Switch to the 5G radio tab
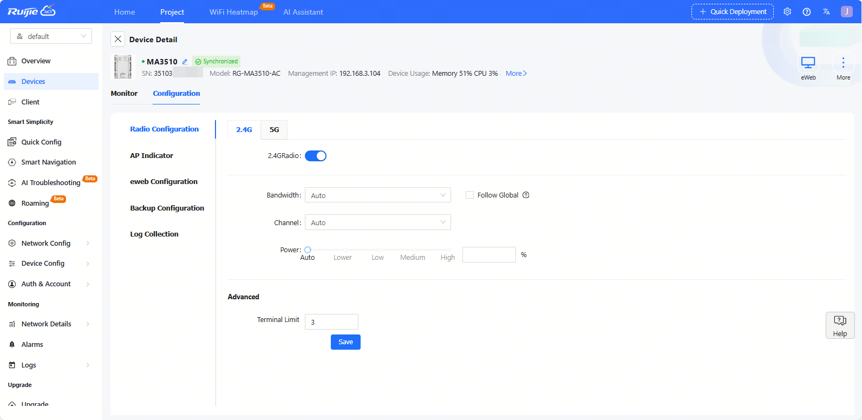This screenshot has height=420, width=862. (274, 130)
